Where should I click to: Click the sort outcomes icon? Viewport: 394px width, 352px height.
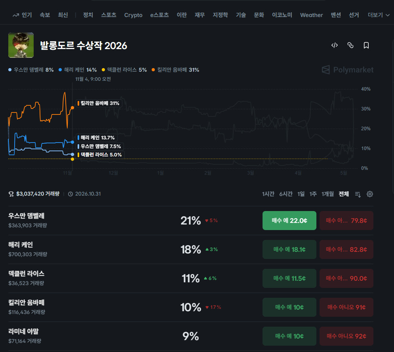pos(358,194)
